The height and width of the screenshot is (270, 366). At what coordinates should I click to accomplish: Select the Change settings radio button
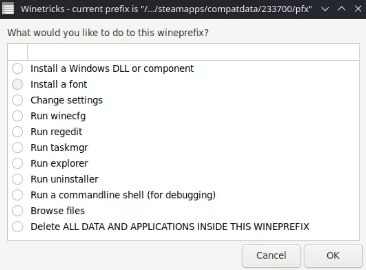click(18, 100)
